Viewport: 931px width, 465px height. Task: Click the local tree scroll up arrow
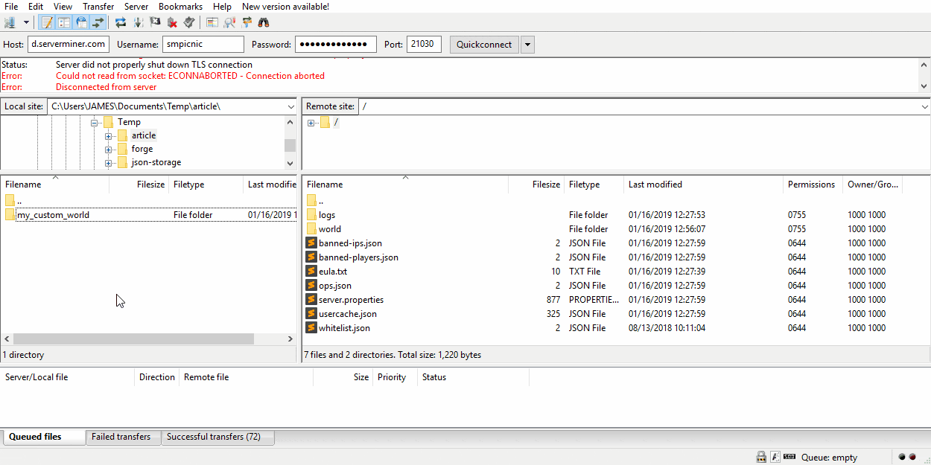(290, 121)
